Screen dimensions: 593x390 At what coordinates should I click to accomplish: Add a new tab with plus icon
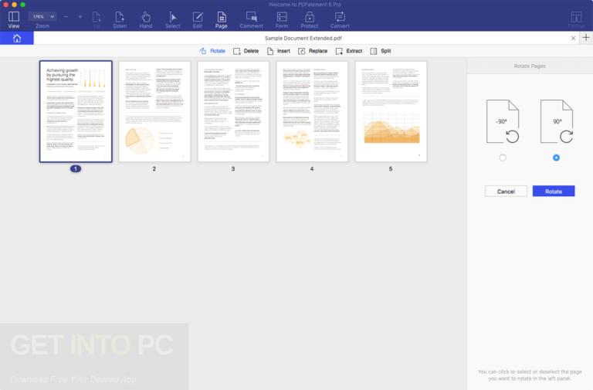[x=586, y=37]
